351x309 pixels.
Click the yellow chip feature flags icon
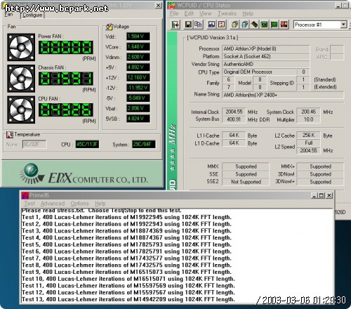(x=234, y=25)
